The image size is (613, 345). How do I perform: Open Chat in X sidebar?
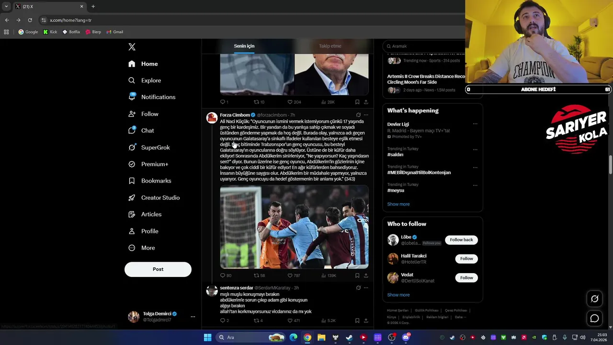click(x=141, y=130)
